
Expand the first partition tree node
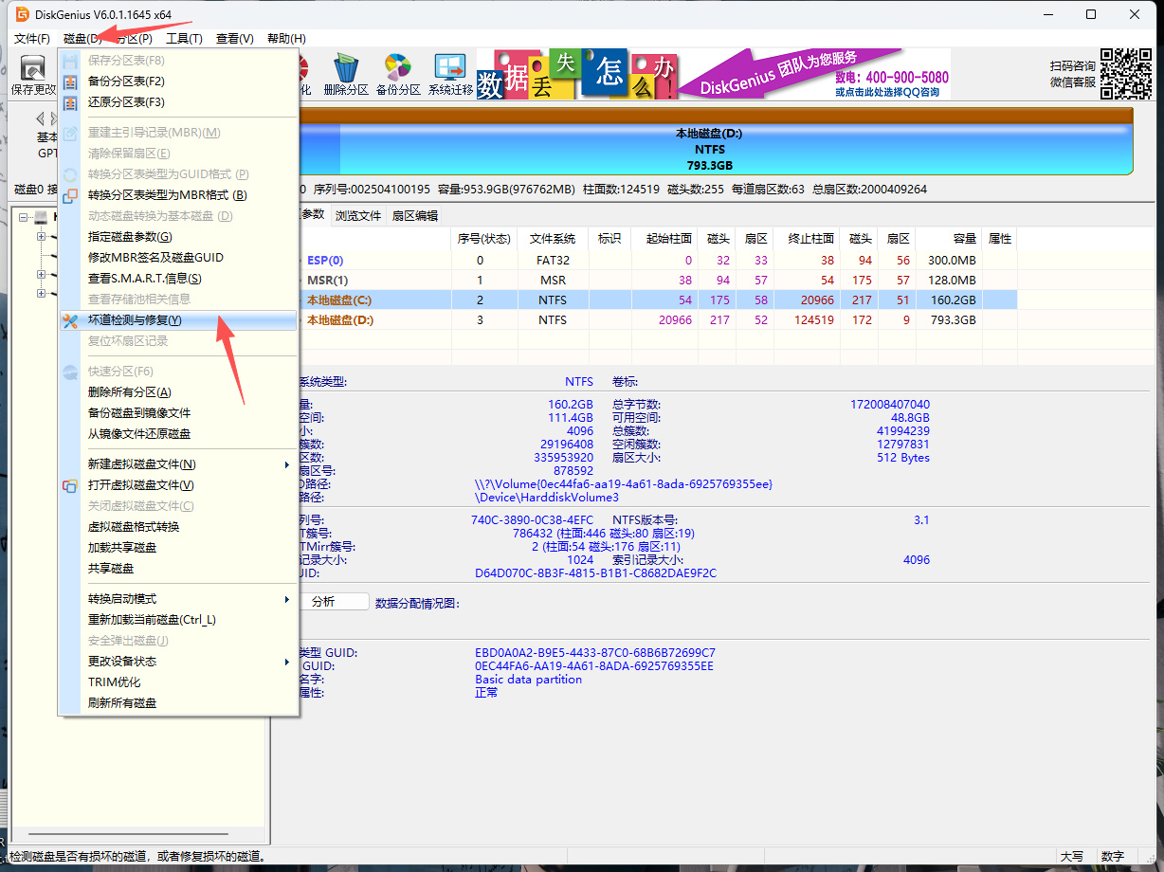tap(41, 236)
